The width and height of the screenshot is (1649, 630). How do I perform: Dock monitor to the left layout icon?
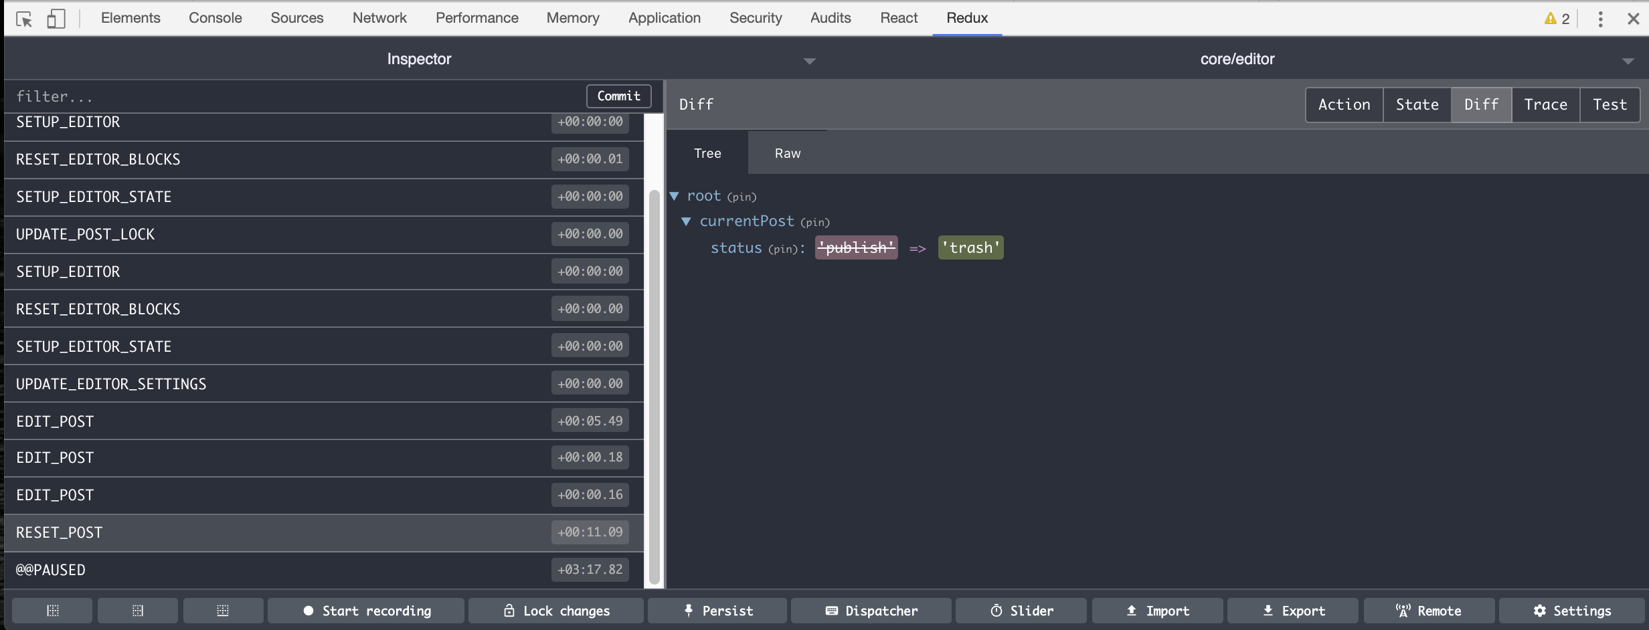pos(52,611)
